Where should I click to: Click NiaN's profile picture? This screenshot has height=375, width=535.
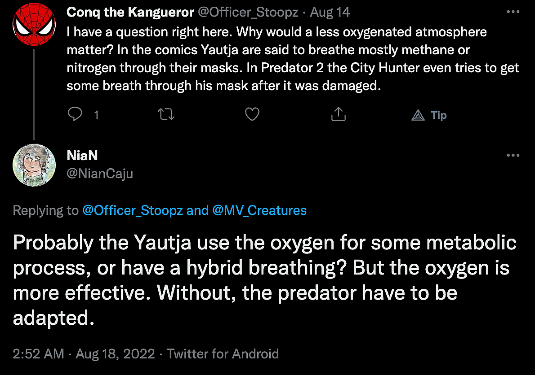pyautogui.click(x=34, y=165)
